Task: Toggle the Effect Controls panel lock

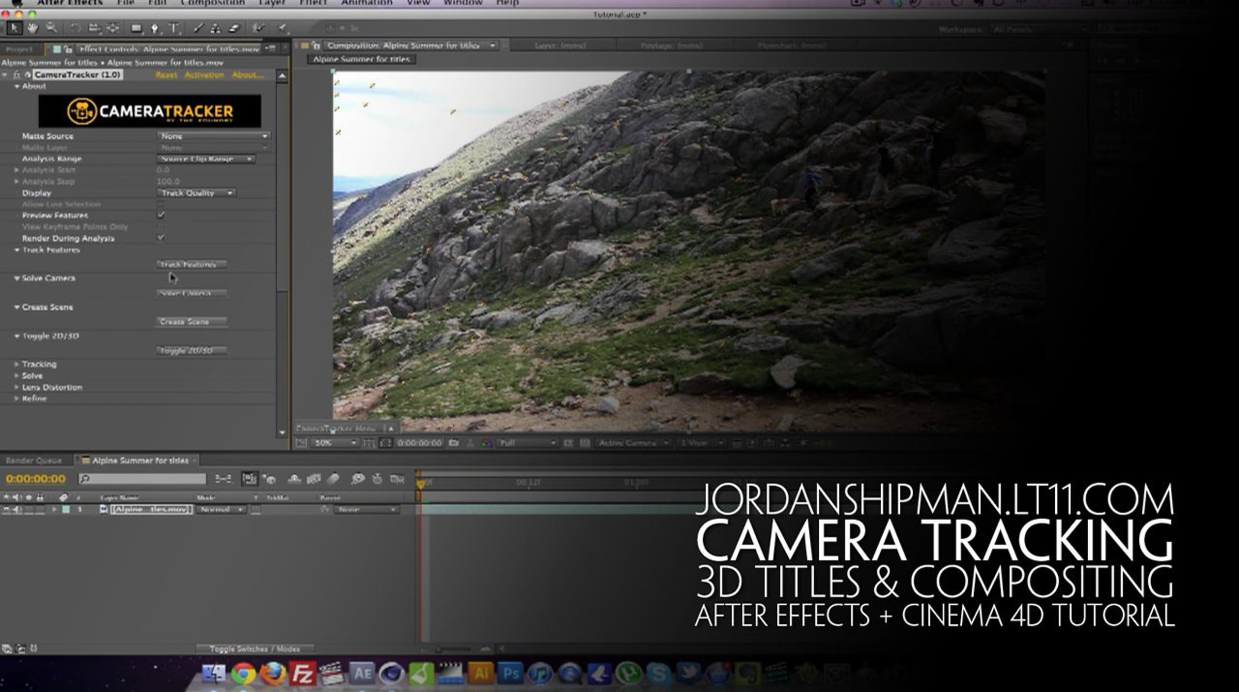Action: [68, 49]
